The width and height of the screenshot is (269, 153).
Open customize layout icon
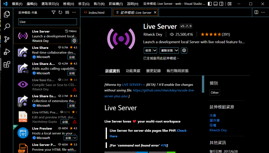[230, 4]
